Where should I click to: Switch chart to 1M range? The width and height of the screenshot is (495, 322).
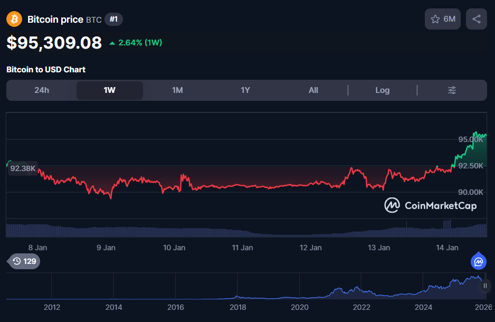[x=177, y=90]
